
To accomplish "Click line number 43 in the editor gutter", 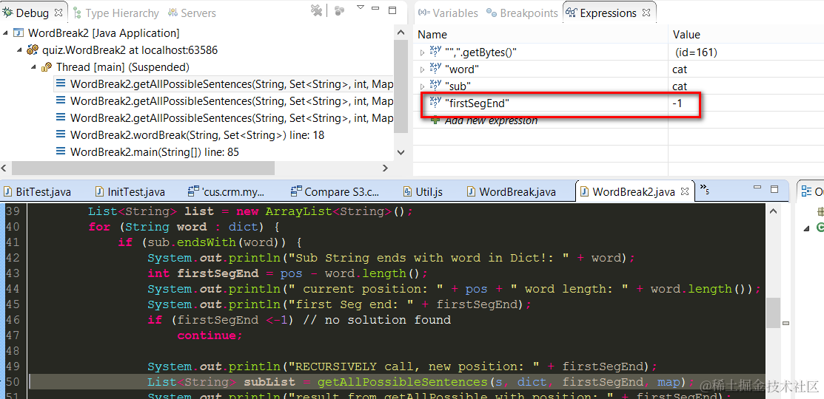I will click(x=13, y=273).
